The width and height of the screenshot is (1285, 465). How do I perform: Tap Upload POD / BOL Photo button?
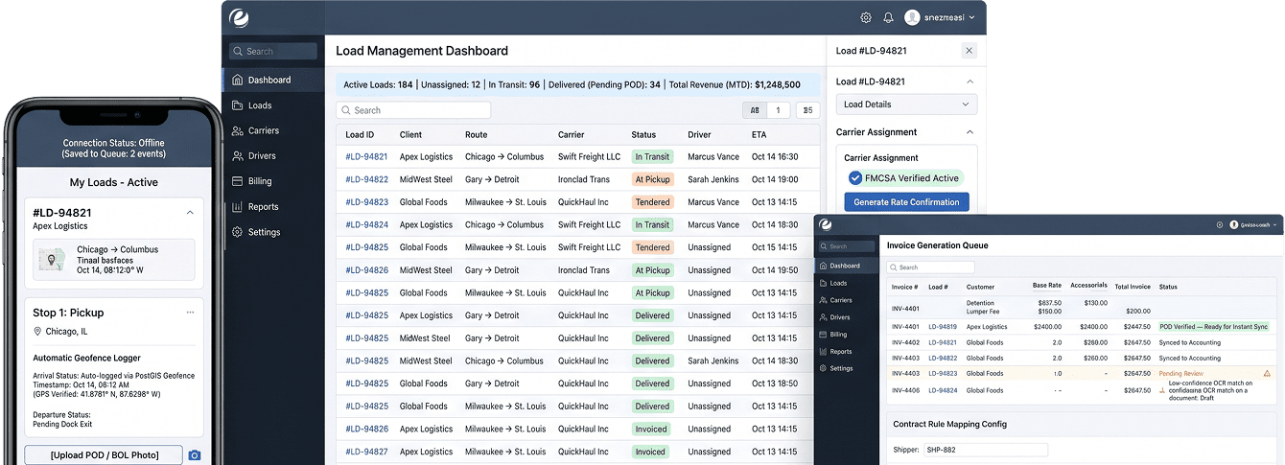pos(105,455)
